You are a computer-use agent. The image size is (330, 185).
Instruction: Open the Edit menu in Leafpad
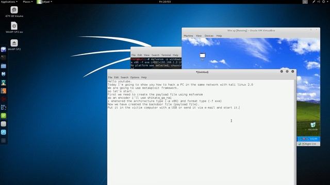[x=117, y=78]
